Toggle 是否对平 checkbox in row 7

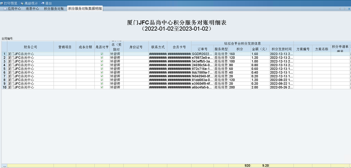click(x=102, y=76)
